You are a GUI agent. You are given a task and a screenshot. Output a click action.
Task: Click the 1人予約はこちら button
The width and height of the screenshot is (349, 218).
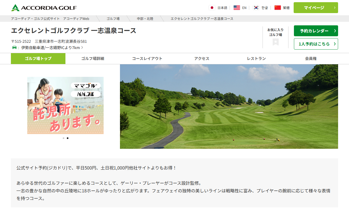[316, 44]
